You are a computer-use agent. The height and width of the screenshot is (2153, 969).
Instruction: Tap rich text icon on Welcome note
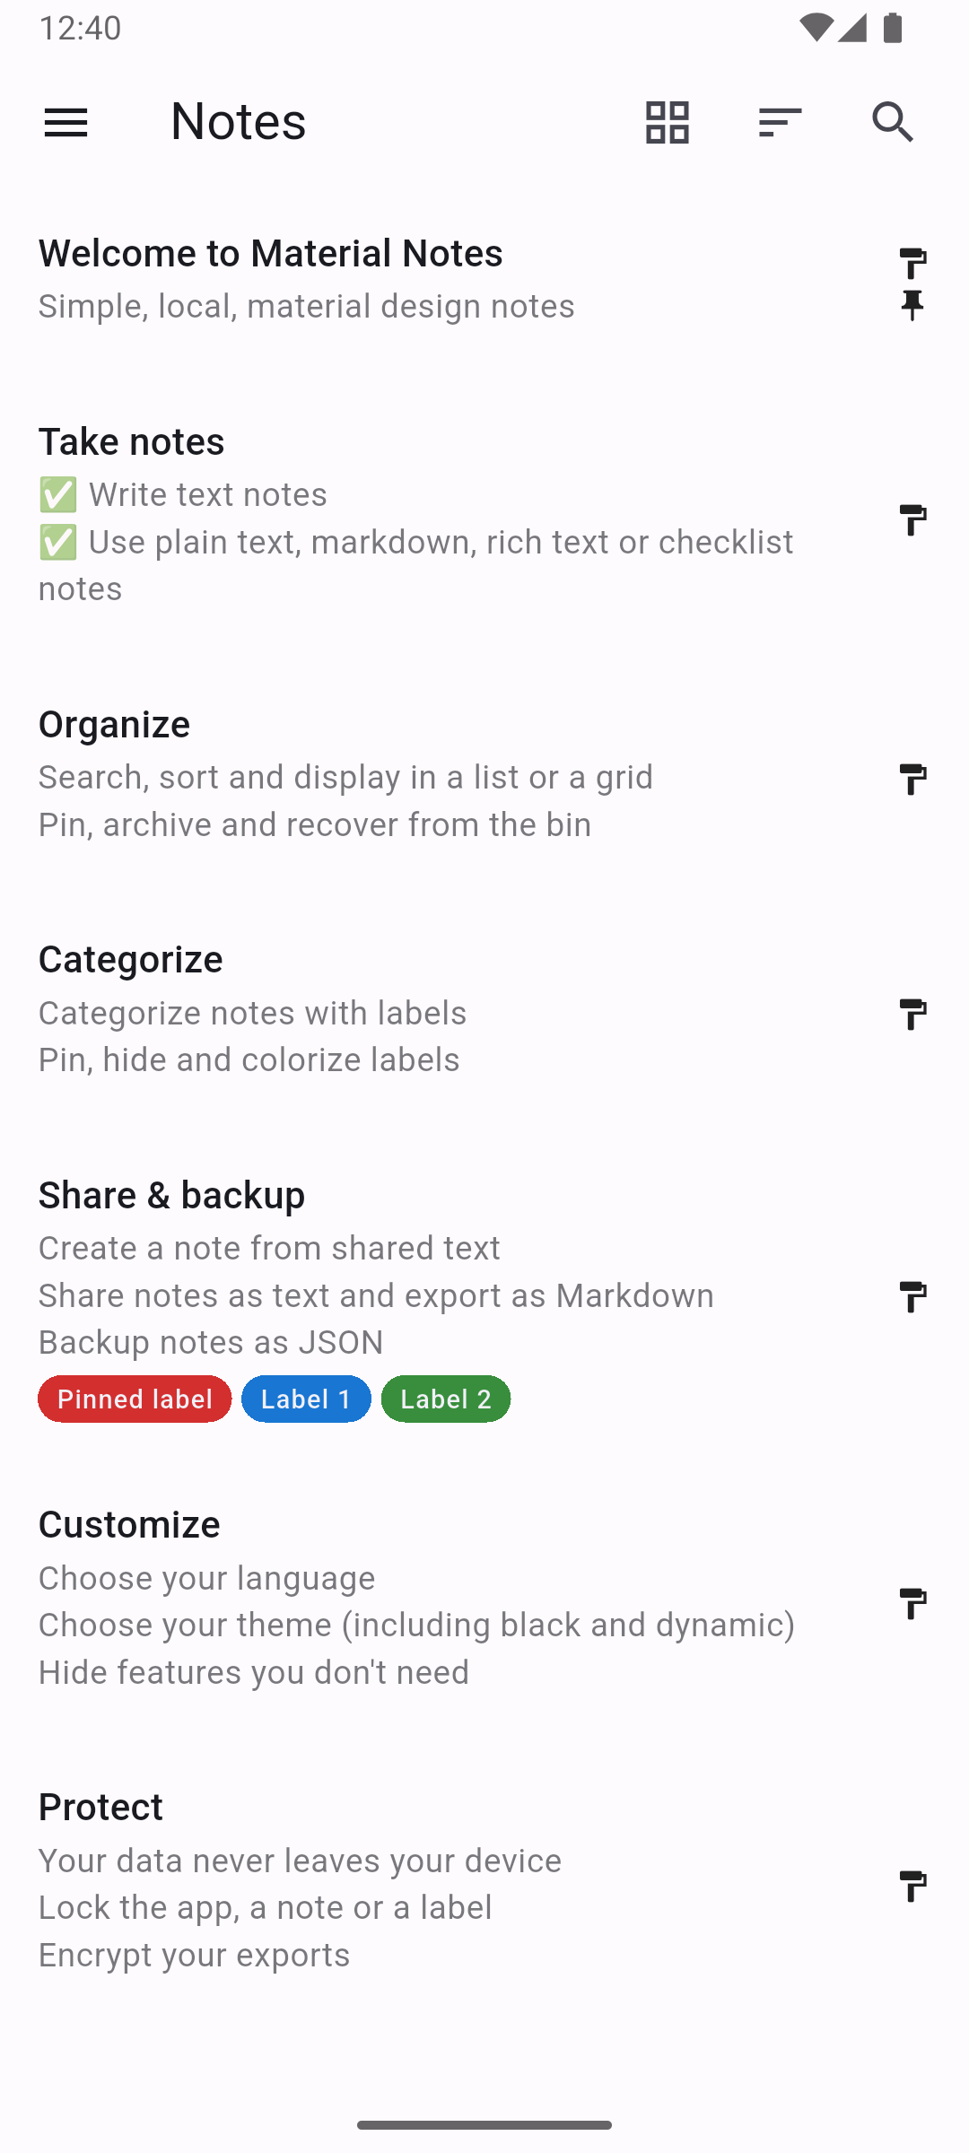click(x=912, y=264)
